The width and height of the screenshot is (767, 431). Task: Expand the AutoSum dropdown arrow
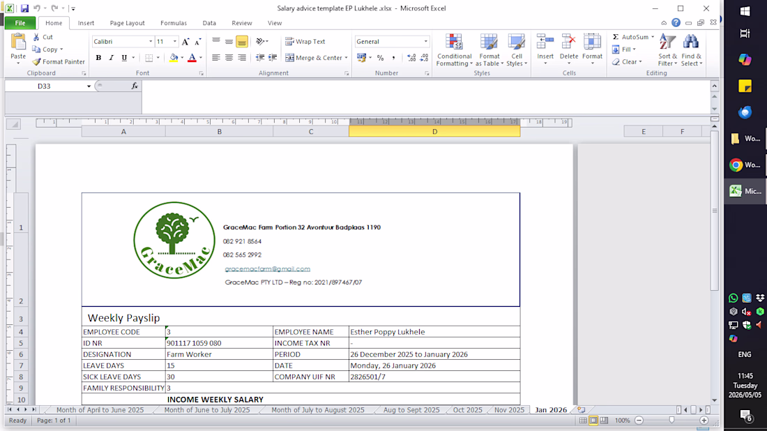(x=653, y=37)
